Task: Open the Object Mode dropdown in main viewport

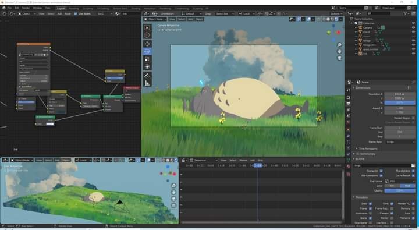Action: [x=155, y=19]
